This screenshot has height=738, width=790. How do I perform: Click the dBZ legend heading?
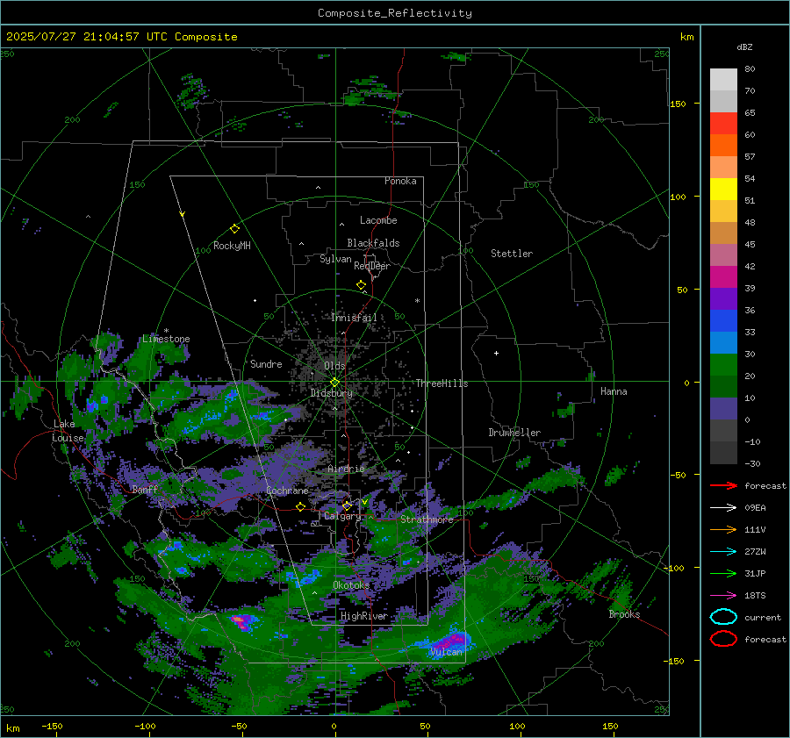744,47
